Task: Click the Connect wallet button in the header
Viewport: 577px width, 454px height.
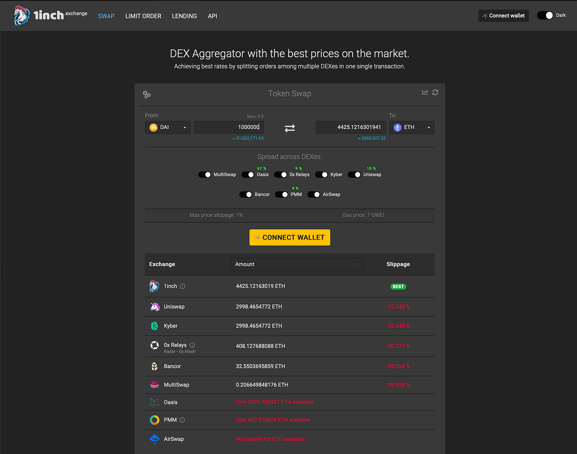Action: (503, 16)
